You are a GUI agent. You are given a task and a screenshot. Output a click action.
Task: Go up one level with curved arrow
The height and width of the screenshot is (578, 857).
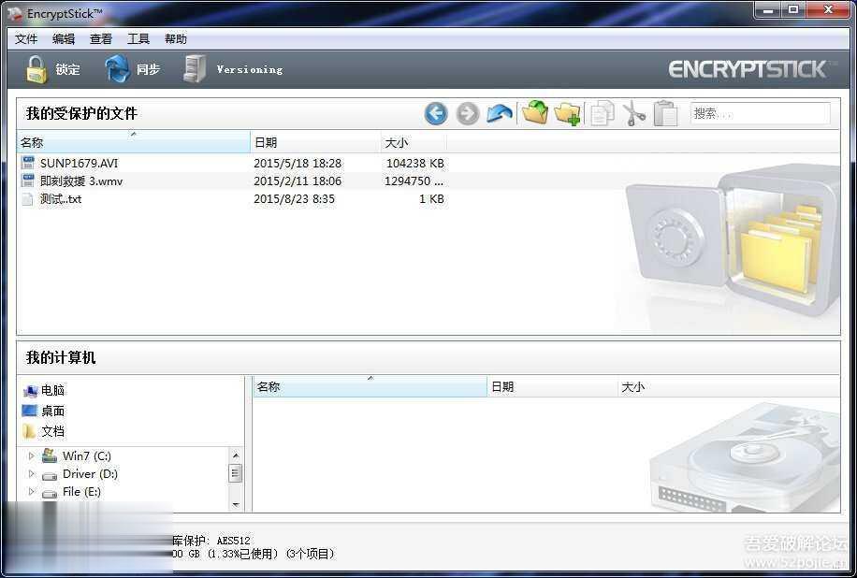click(x=500, y=113)
